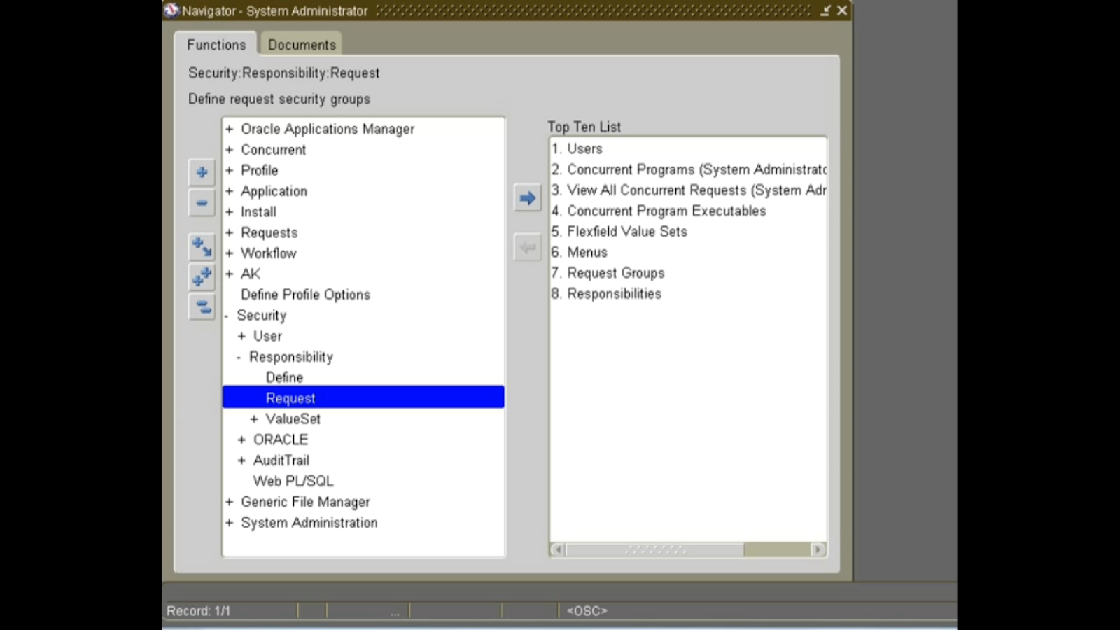Click Top Ten List scrollbar left arrow
Viewport: 1120px width, 630px height.
click(x=558, y=549)
